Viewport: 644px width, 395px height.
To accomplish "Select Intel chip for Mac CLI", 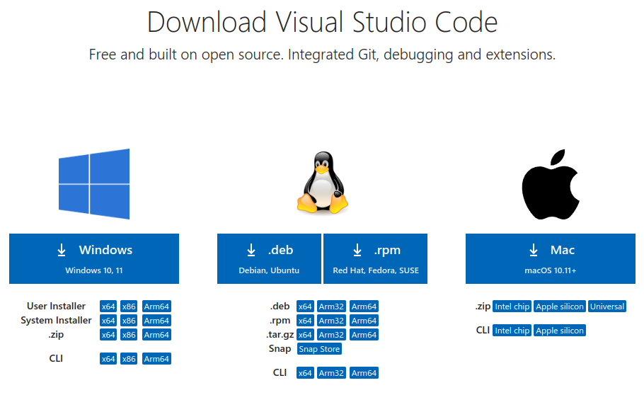I will [x=512, y=331].
